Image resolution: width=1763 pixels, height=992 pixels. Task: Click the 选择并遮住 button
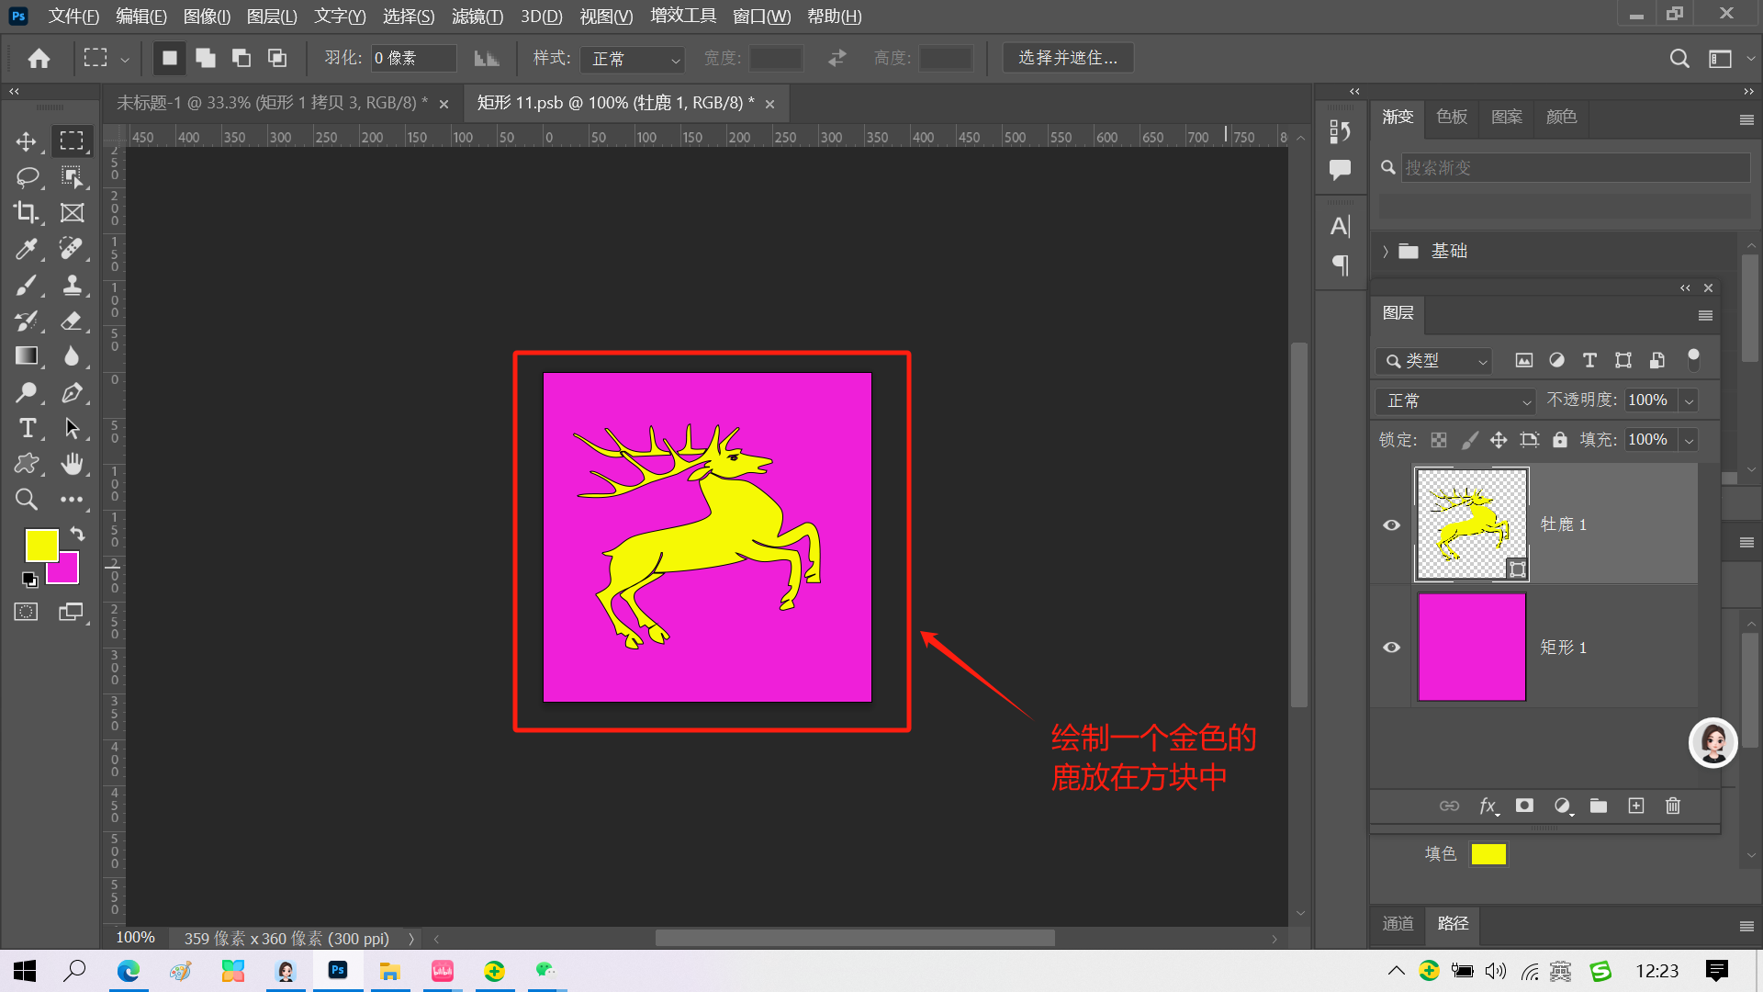(1068, 58)
